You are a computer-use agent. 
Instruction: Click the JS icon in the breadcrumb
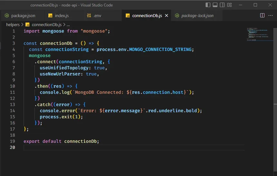tap(27, 25)
